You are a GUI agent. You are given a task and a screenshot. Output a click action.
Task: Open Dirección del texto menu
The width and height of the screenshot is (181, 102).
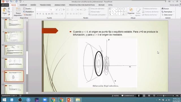97,9
